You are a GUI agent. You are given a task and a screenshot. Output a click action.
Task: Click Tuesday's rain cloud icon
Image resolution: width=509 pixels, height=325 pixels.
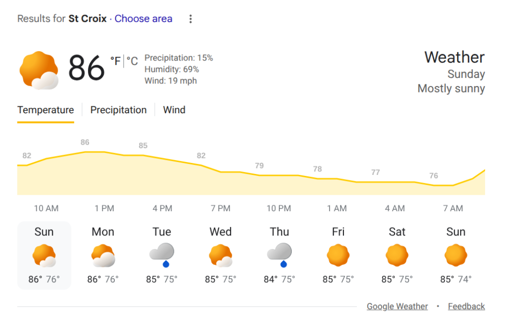162,255
